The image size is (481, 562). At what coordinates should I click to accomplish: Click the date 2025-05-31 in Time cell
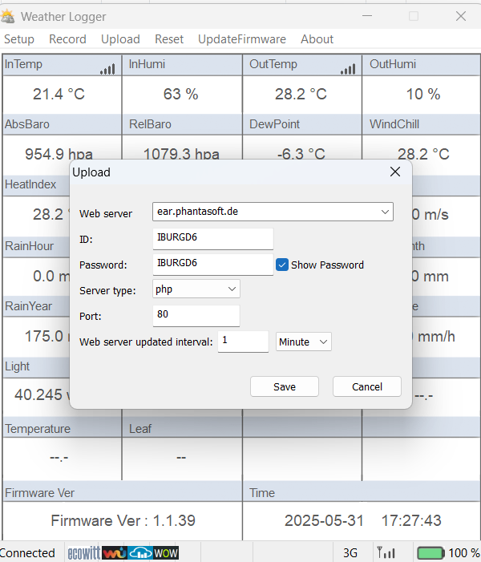[x=324, y=520]
